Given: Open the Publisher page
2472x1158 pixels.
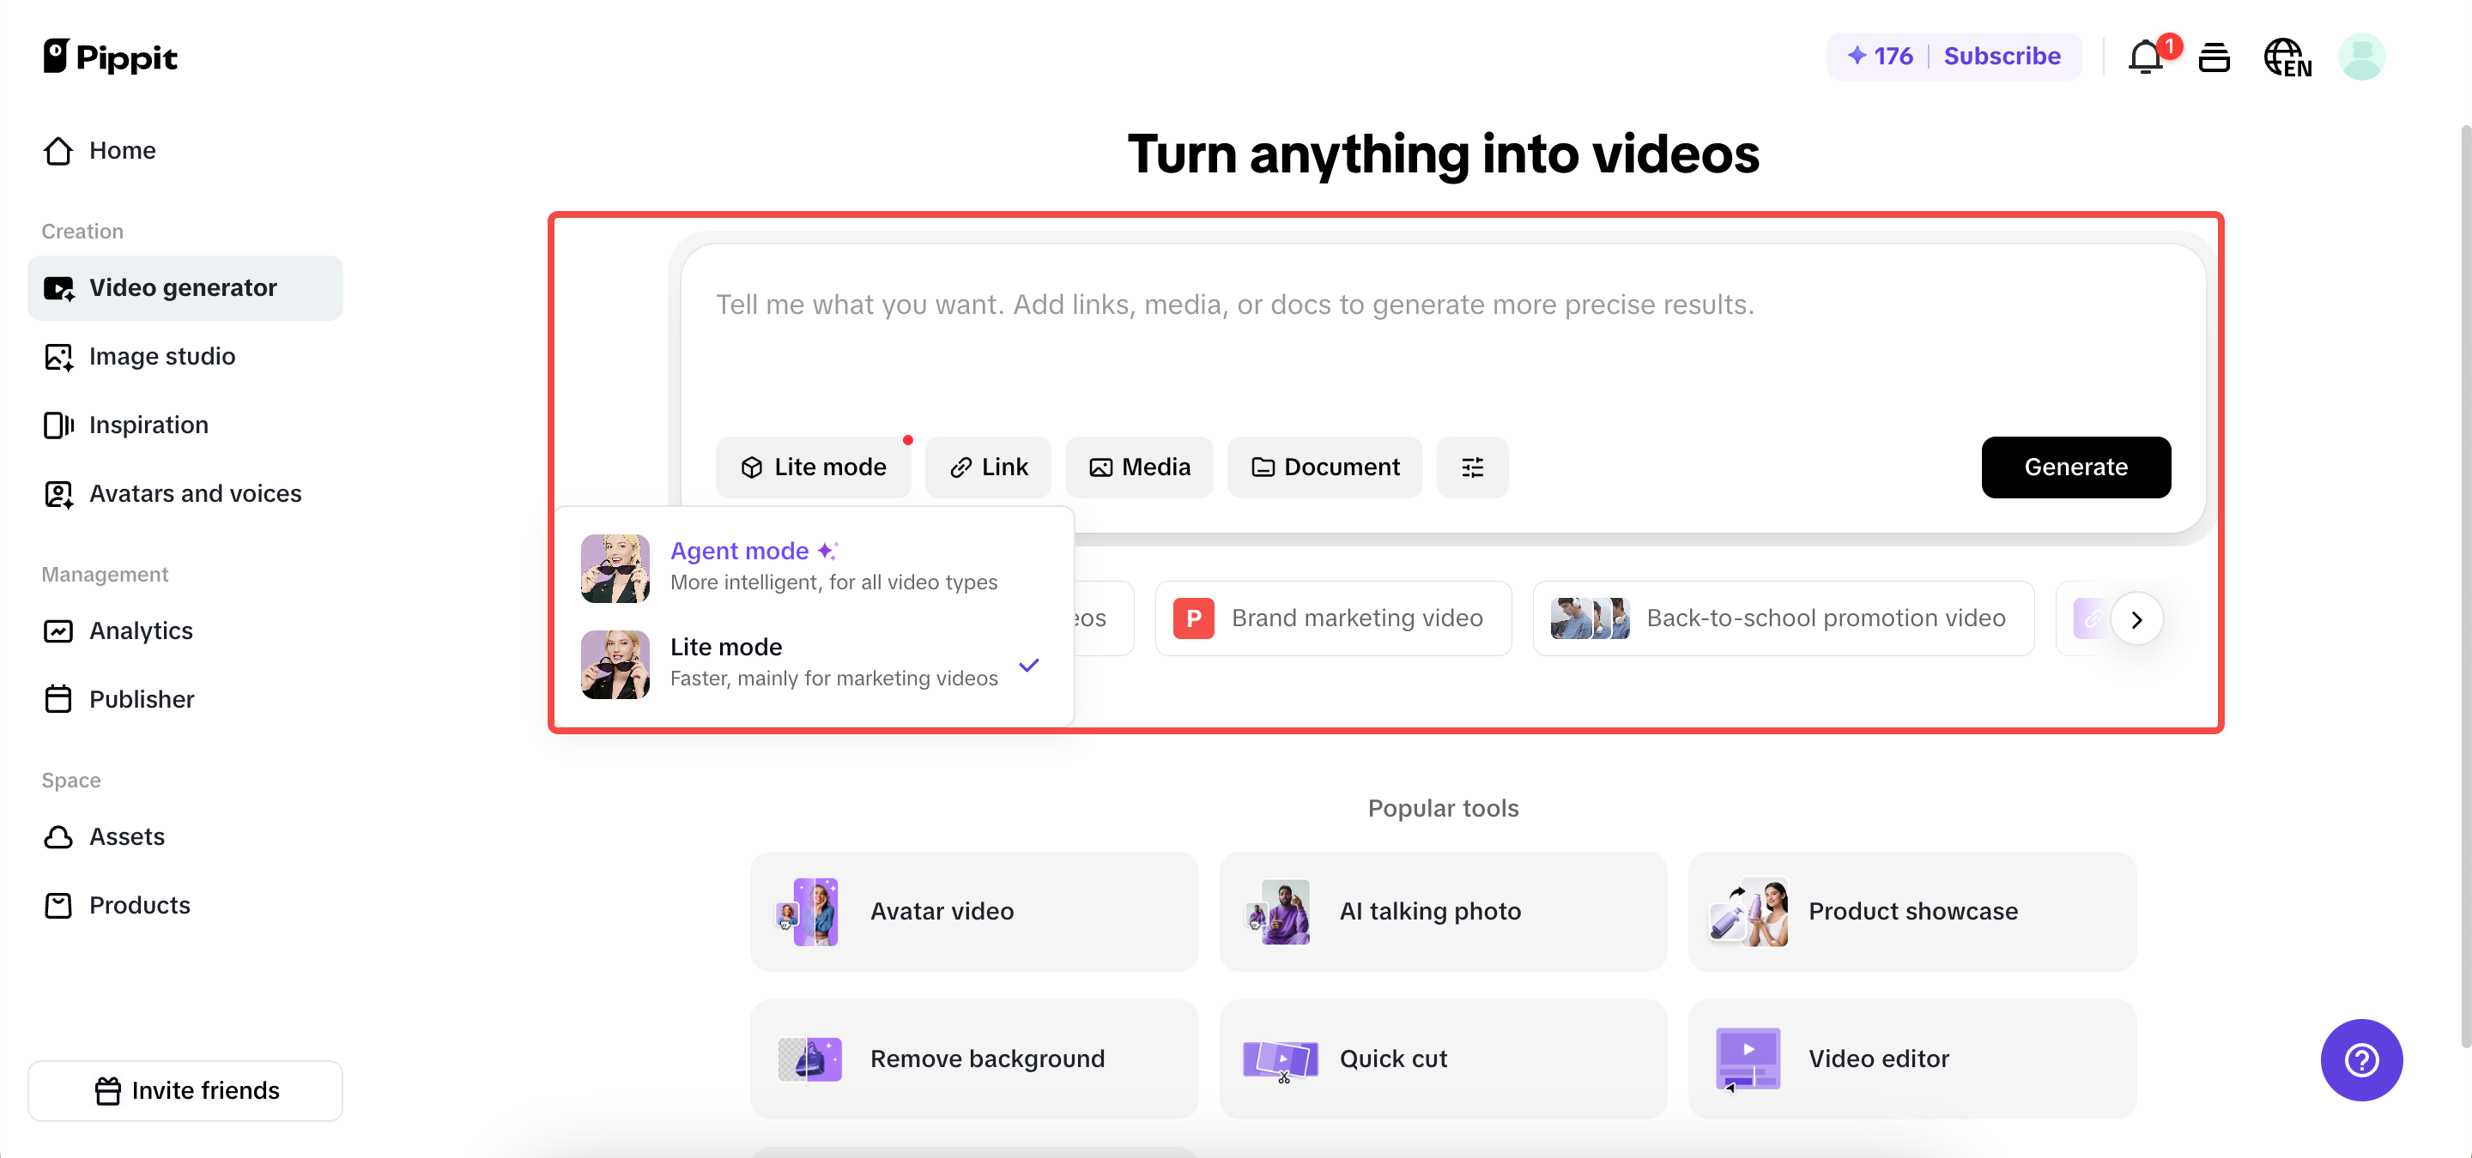Looking at the screenshot, I should click(x=141, y=699).
